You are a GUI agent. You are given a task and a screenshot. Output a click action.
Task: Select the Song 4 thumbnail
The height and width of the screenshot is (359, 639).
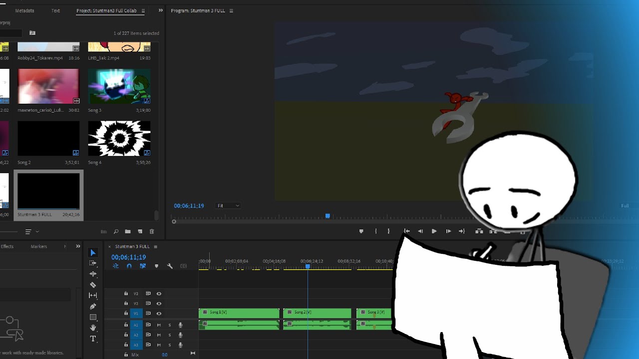(x=119, y=139)
